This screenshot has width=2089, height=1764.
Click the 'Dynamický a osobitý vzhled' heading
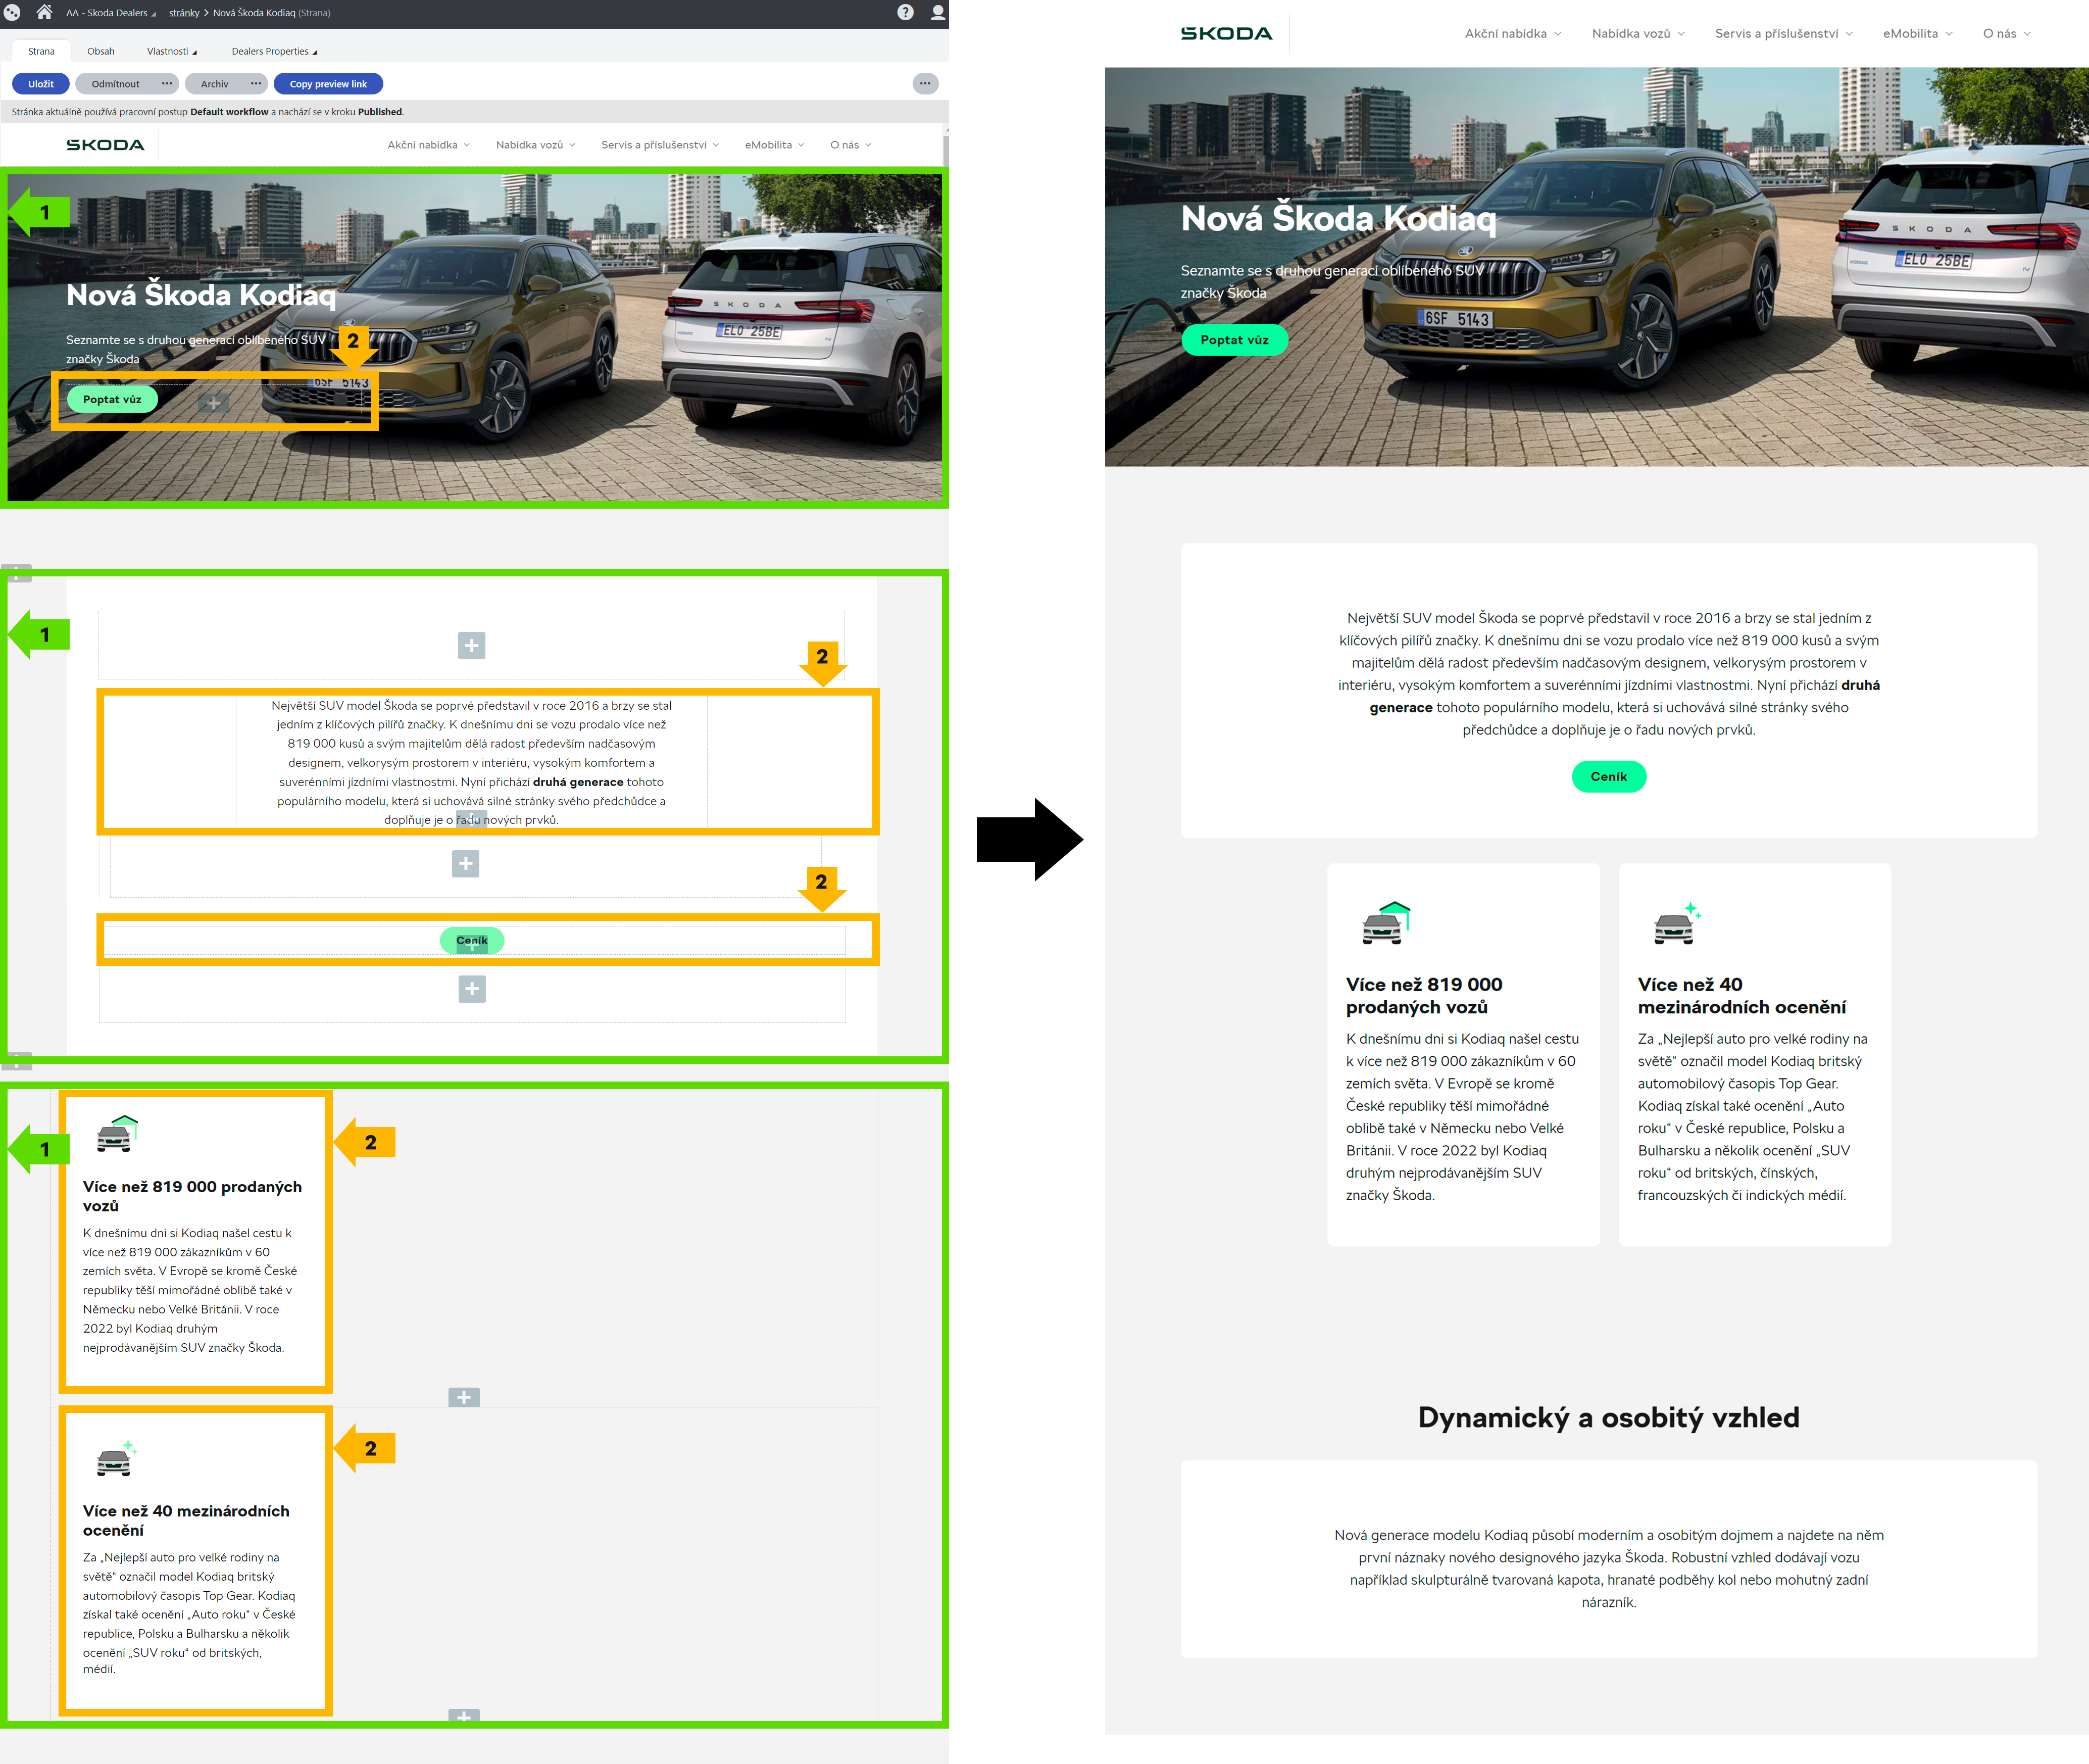(1608, 1417)
